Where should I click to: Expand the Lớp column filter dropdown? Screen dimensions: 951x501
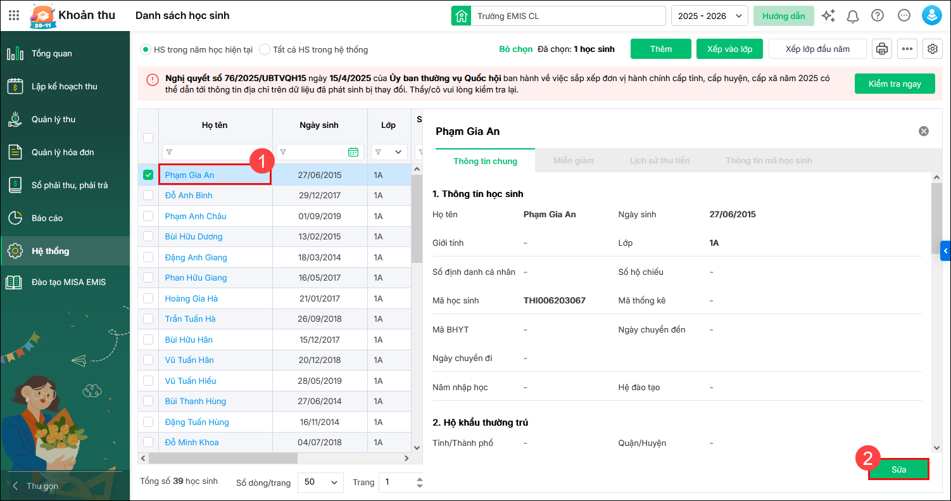(x=398, y=152)
